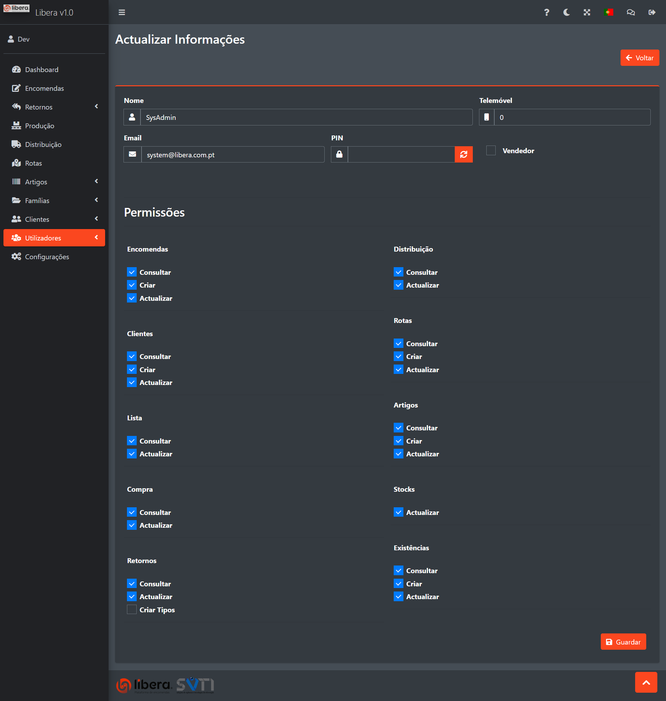Click the logout icon in the top bar
This screenshot has width=666, height=701.
652,12
